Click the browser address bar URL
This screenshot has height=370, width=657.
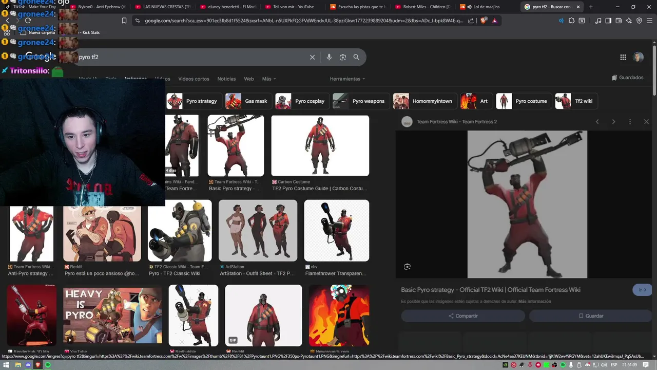[x=304, y=21]
